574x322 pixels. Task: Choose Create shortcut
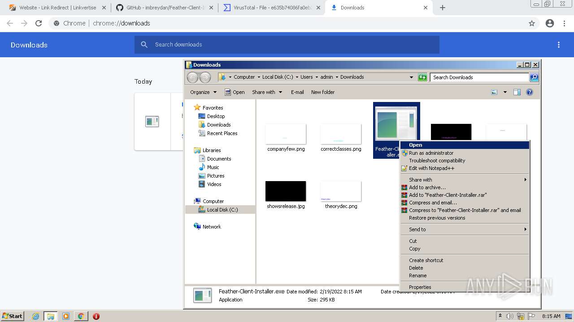(465, 260)
